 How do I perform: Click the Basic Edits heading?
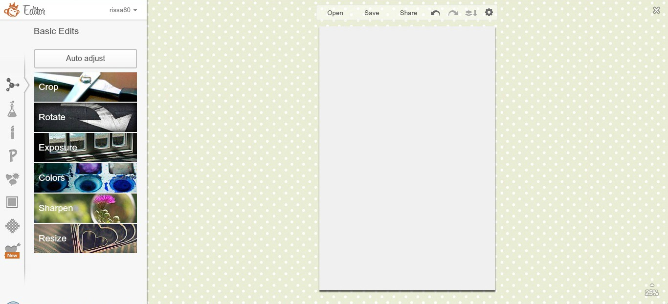(56, 31)
